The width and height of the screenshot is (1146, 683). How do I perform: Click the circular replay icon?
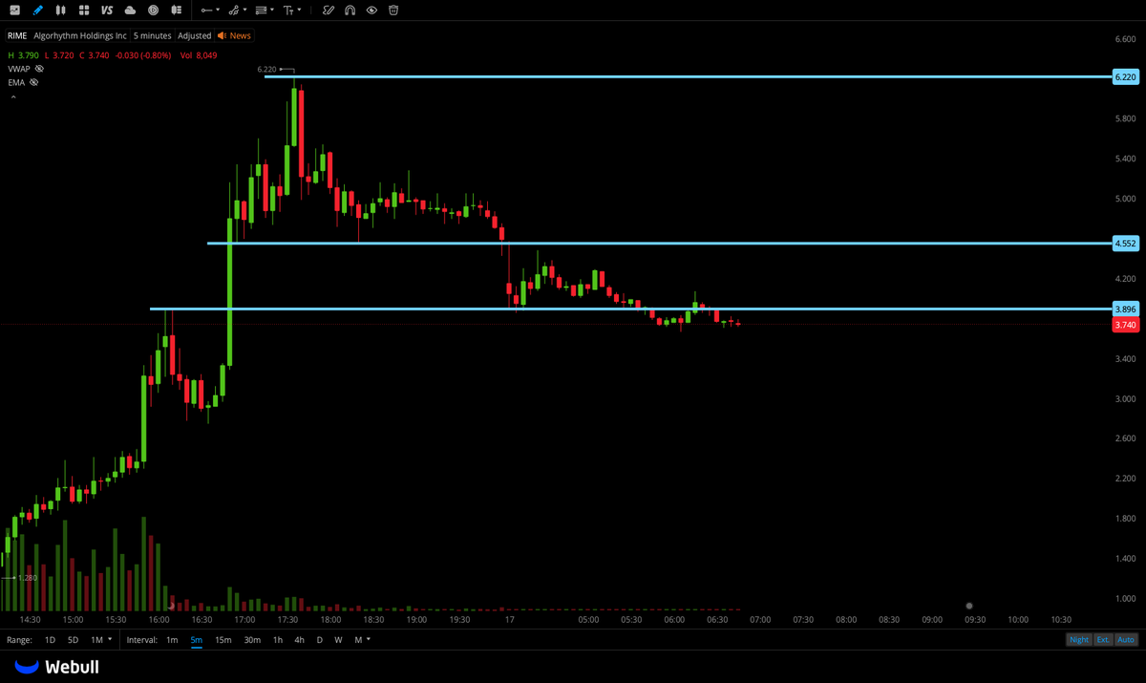coord(154,10)
